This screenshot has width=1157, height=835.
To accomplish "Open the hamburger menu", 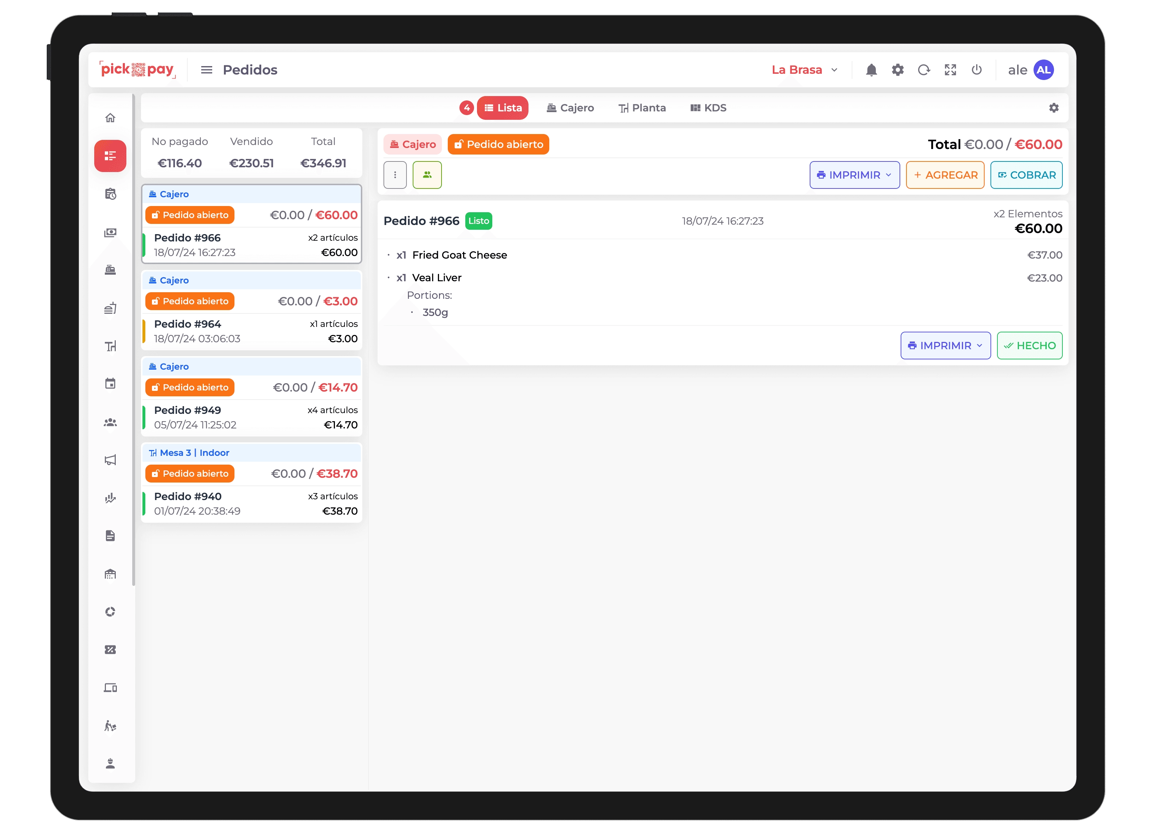I will point(207,70).
